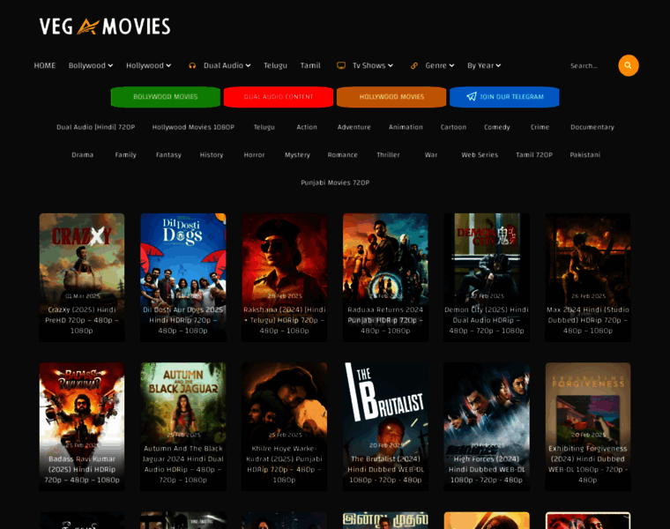Click the green Bollywood Movies button
Viewport: 670px width, 529px height.
[166, 97]
